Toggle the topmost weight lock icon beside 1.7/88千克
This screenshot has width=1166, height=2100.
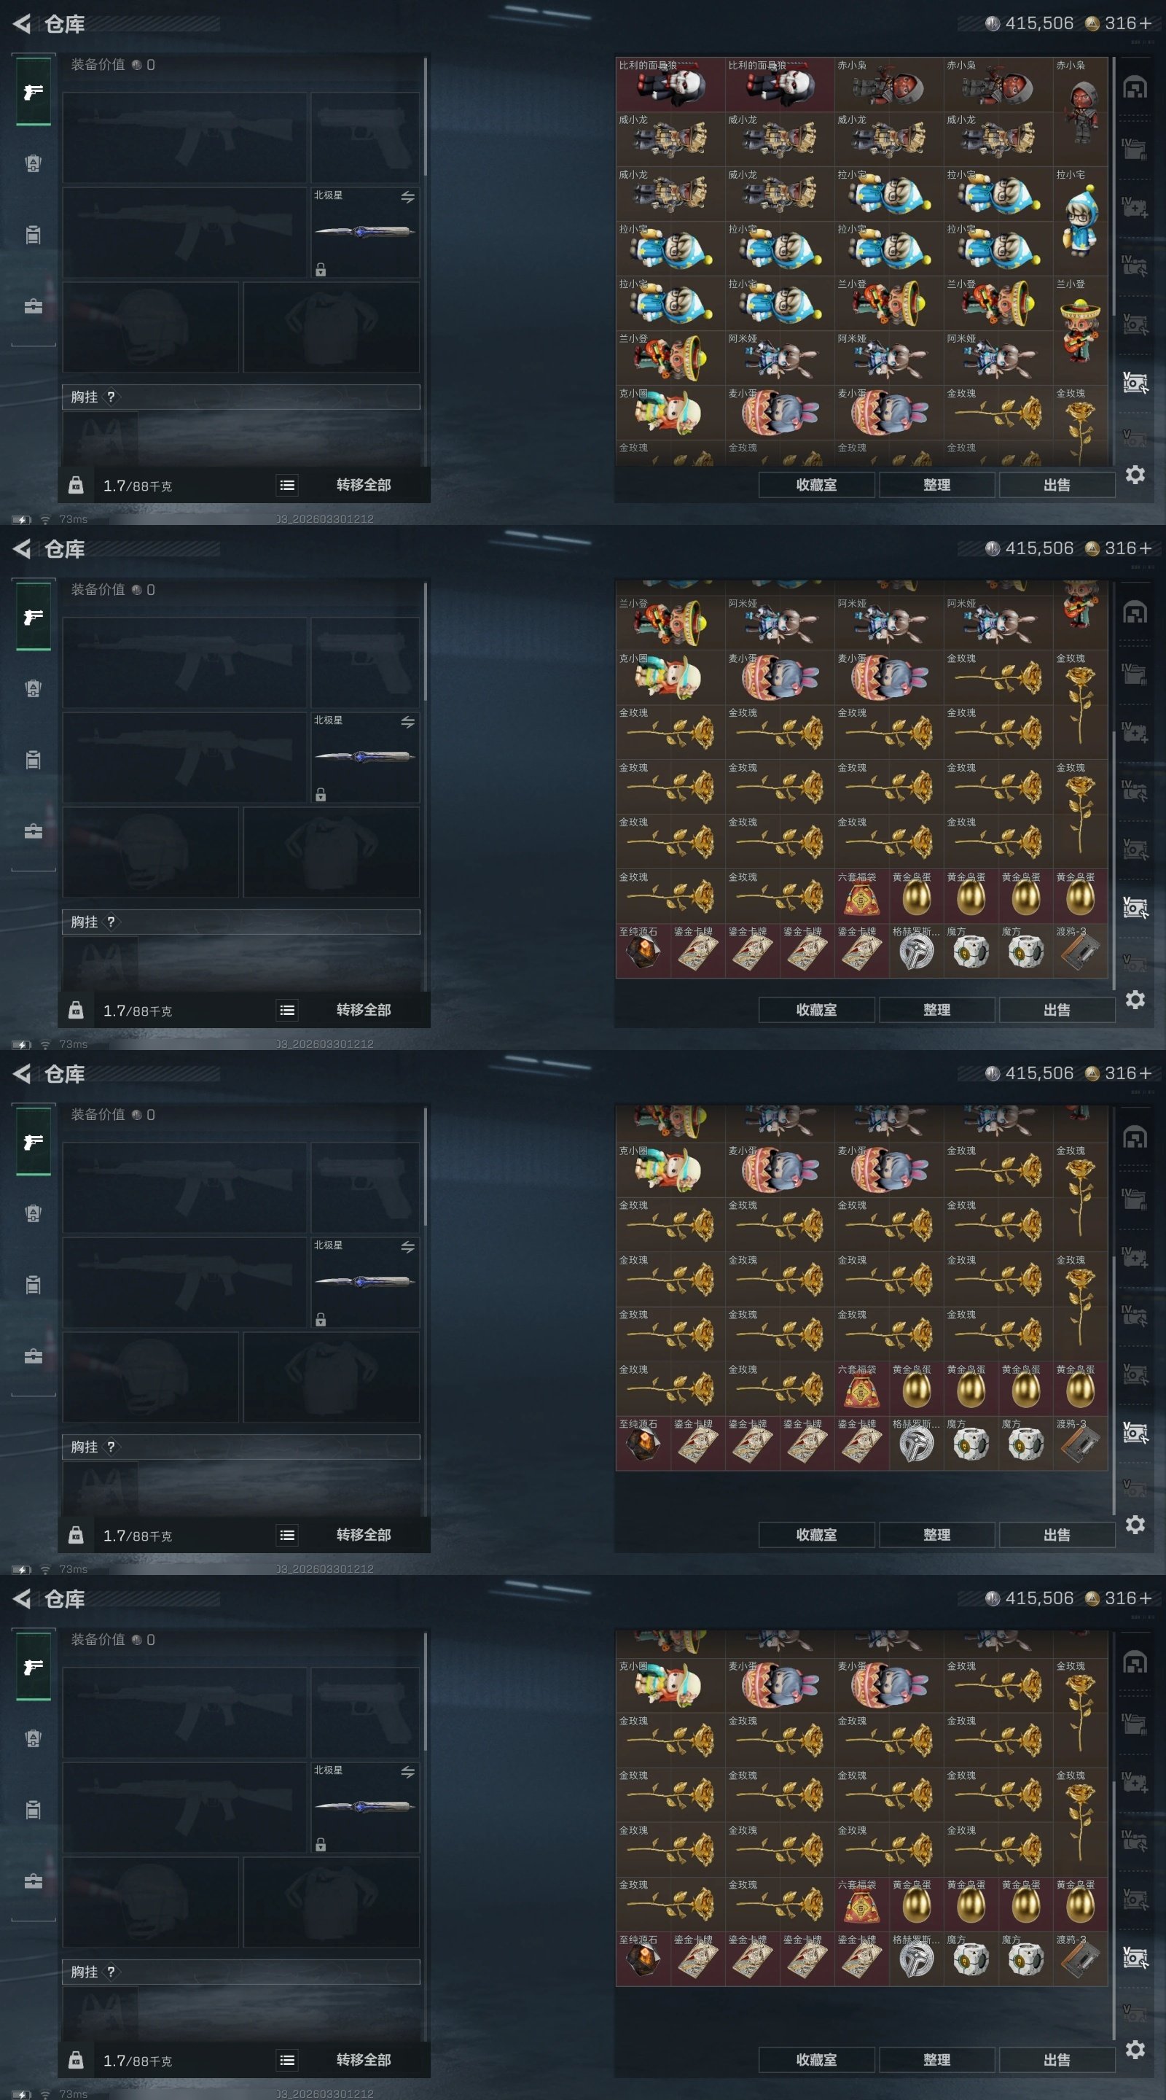pyautogui.click(x=76, y=485)
